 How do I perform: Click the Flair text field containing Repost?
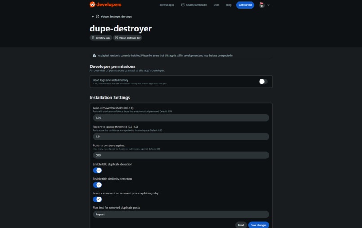click(x=181, y=215)
